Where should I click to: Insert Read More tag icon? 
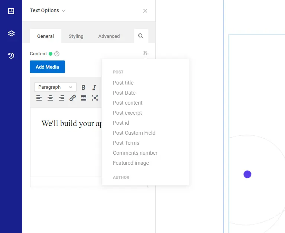[x=84, y=98]
